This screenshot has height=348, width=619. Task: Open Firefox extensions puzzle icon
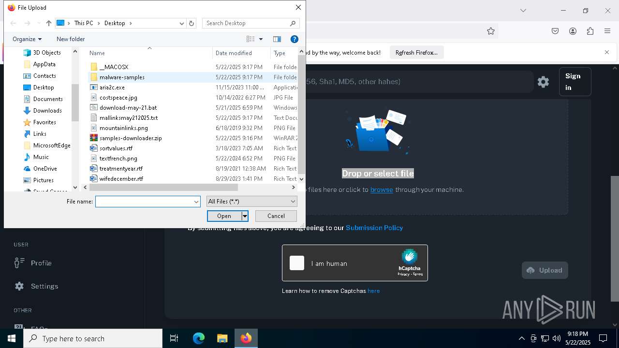[590, 31]
